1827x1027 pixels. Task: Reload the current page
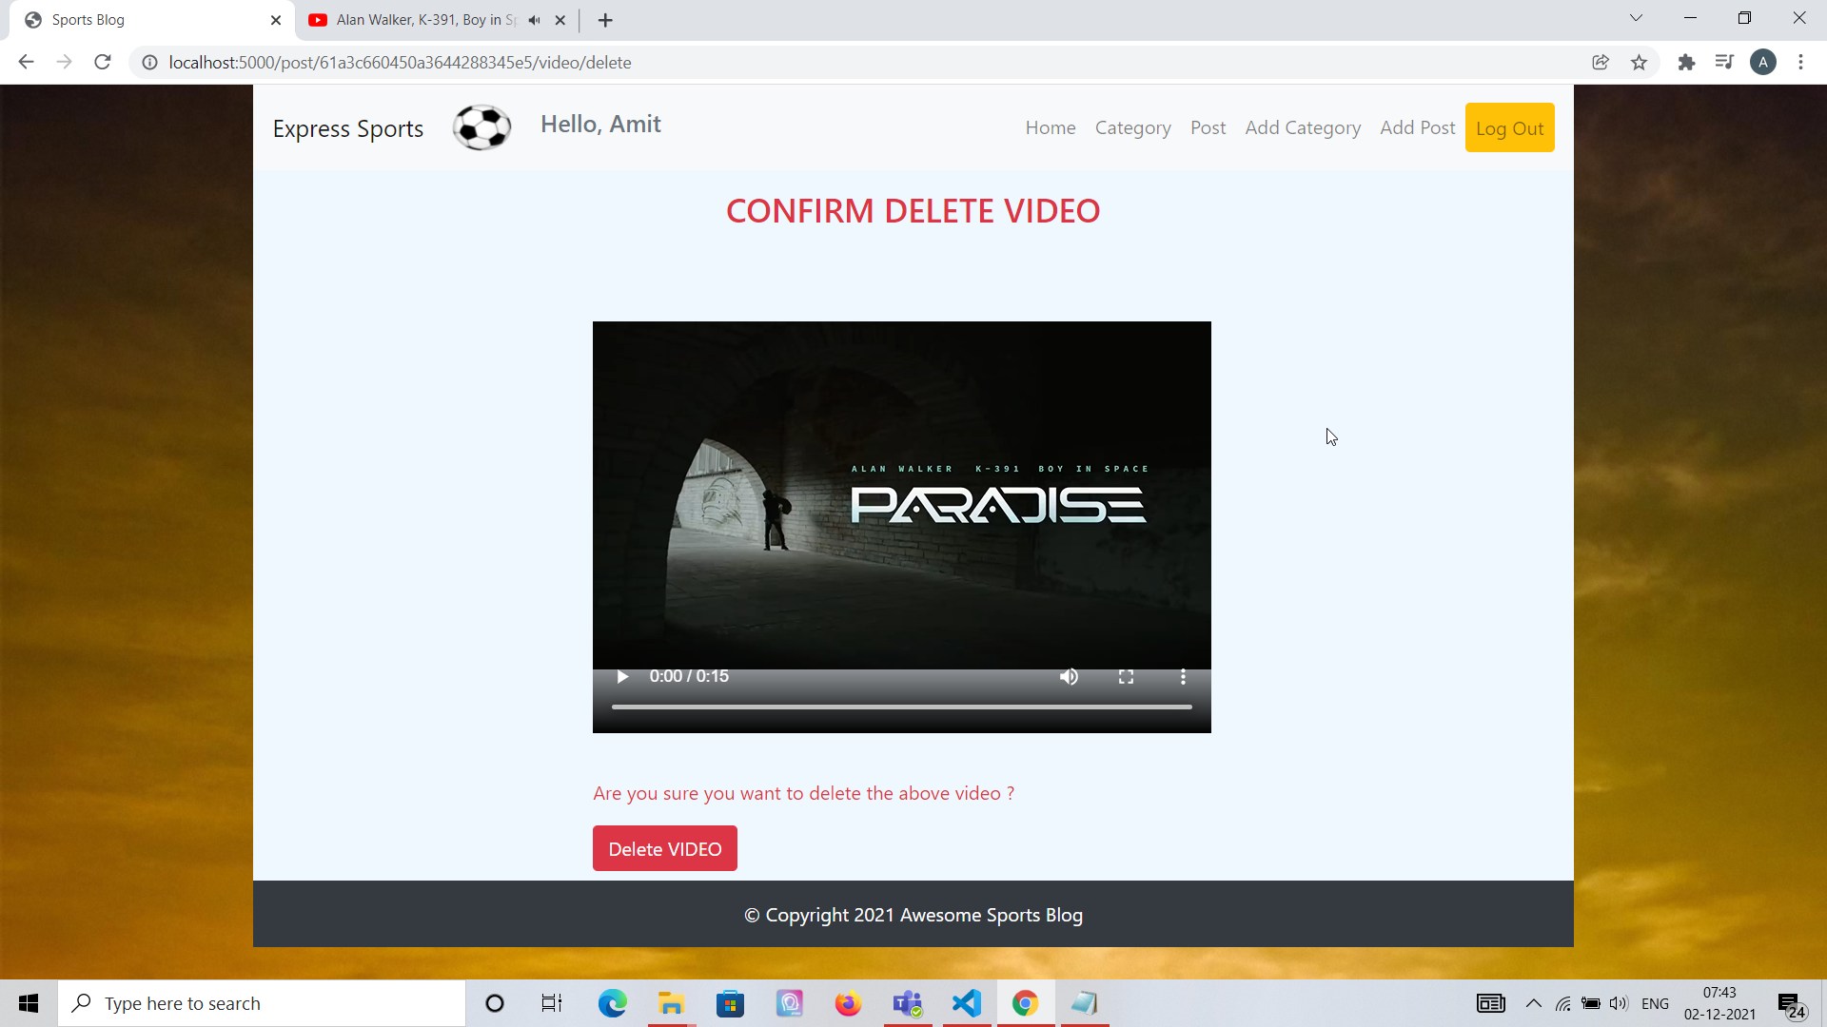coord(103,63)
